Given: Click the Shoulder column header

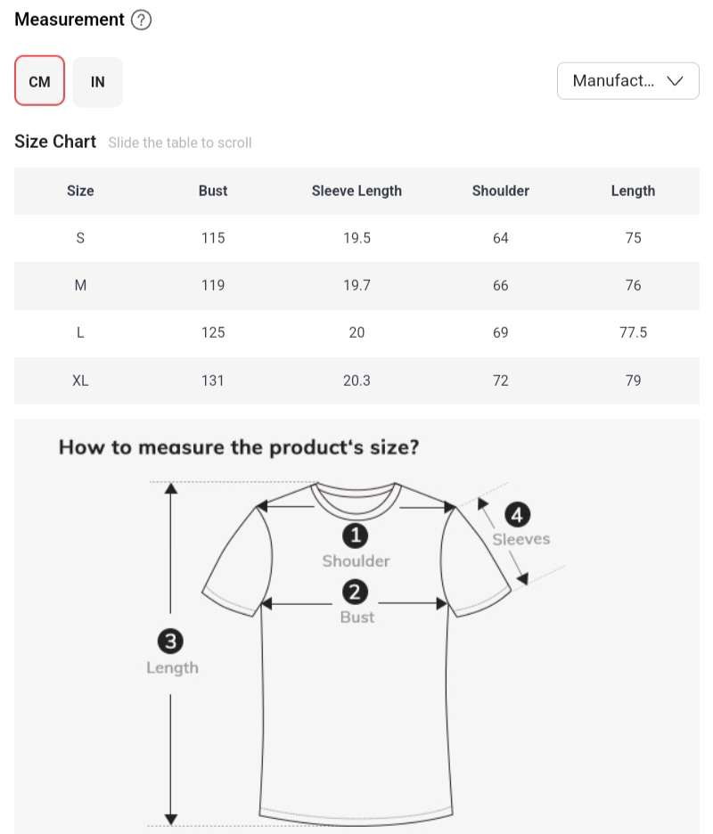Looking at the screenshot, I should tap(500, 191).
